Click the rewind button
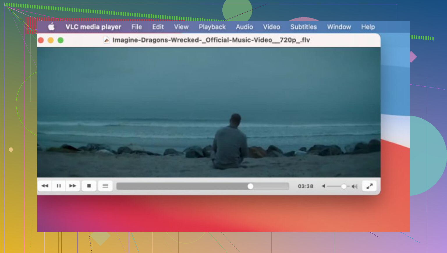 click(45, 186)
